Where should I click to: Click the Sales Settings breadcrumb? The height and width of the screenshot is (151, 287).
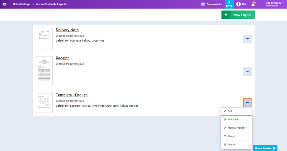(22, 4)
